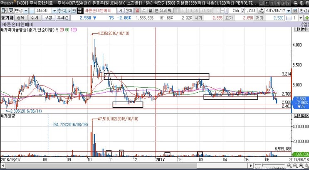Expand the 거래량 indicator marker
The width and height of the screenshot is (309, 170).
point(2,116)
